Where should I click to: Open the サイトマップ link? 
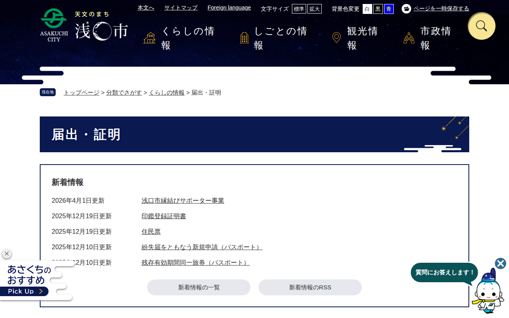coord(181,8)
